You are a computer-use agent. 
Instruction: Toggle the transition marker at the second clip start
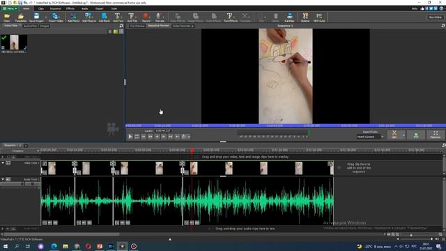75,164
